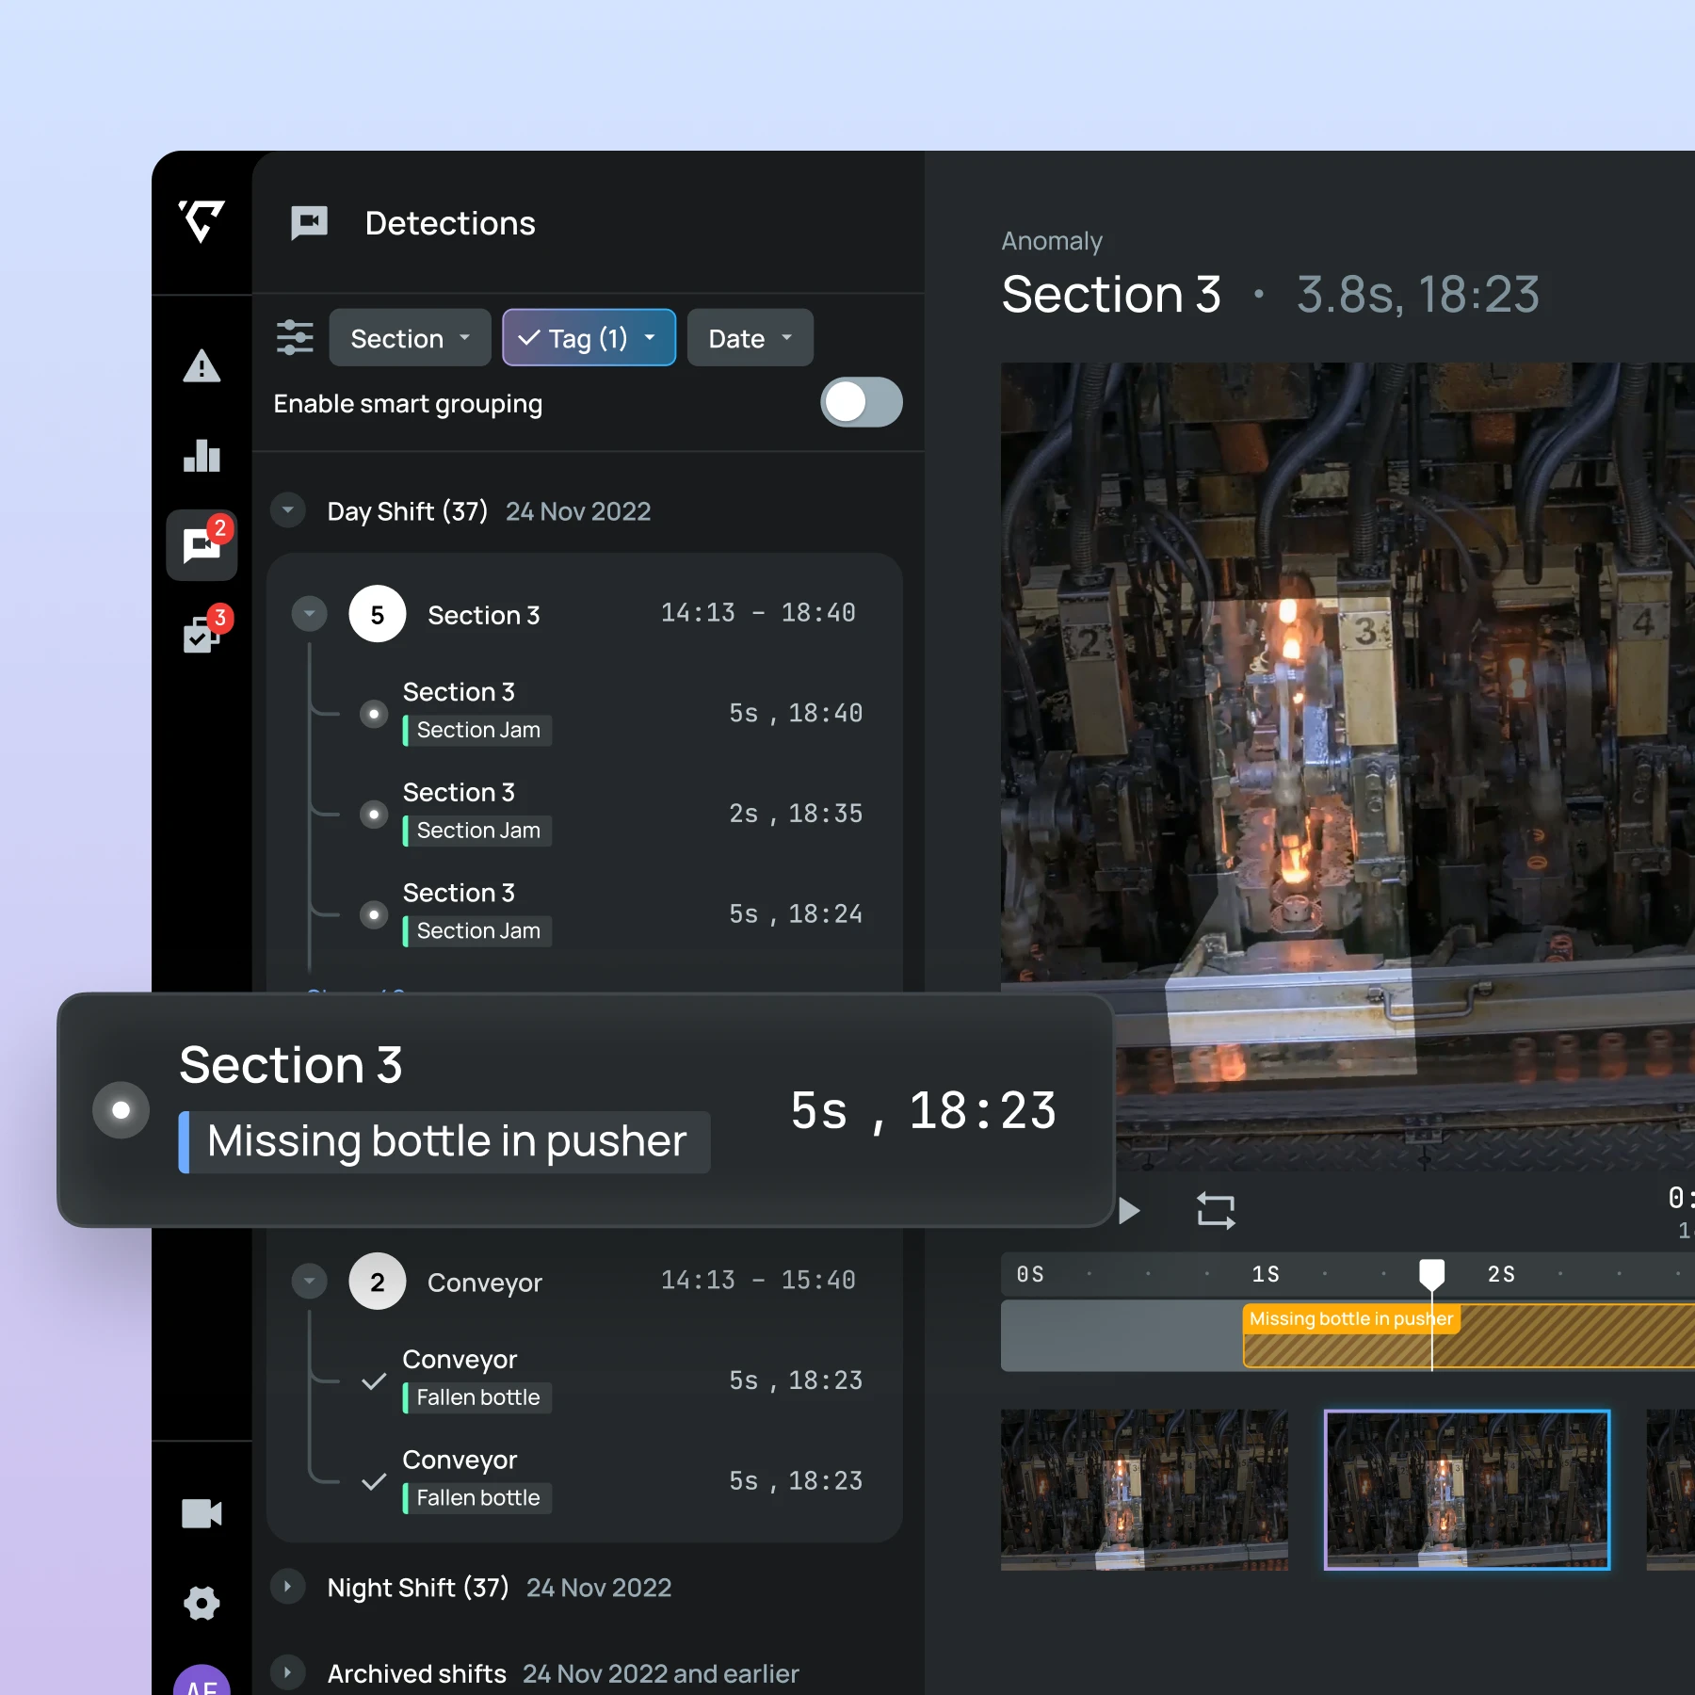Toggle loop playback icon

(1216, 1210)
